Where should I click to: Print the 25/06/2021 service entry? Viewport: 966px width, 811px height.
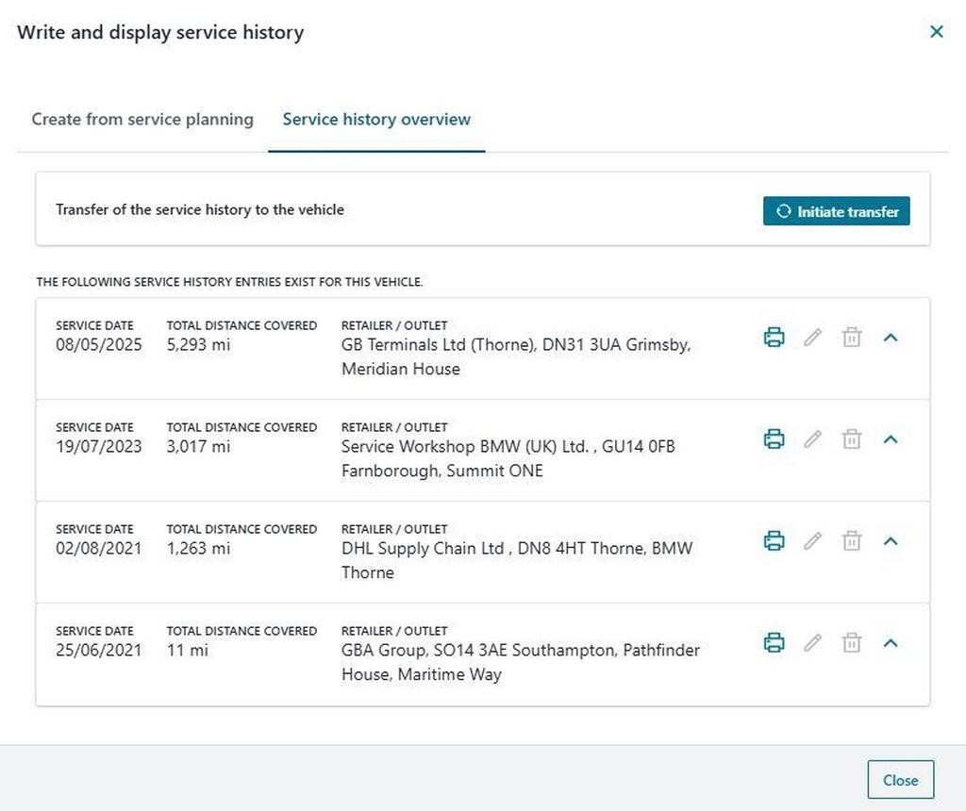(x=774, y=642)
